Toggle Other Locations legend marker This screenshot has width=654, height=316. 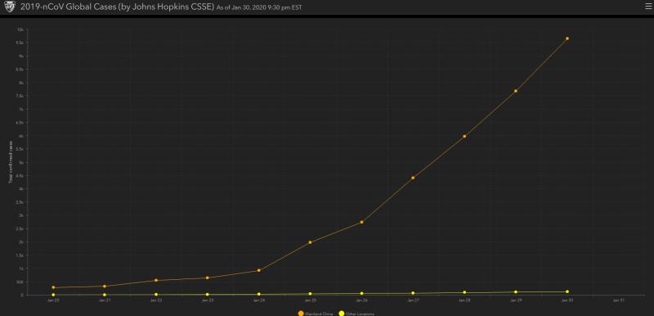(x=342, y=314)
